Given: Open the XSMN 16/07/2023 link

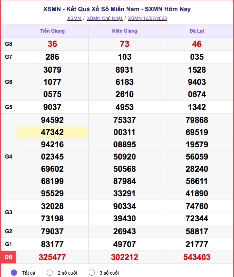Looking at the screenshot, I should pyautogui.click(x=147, y=18).
